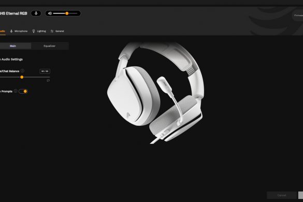Click the balance value input box

tap(45, 71)
